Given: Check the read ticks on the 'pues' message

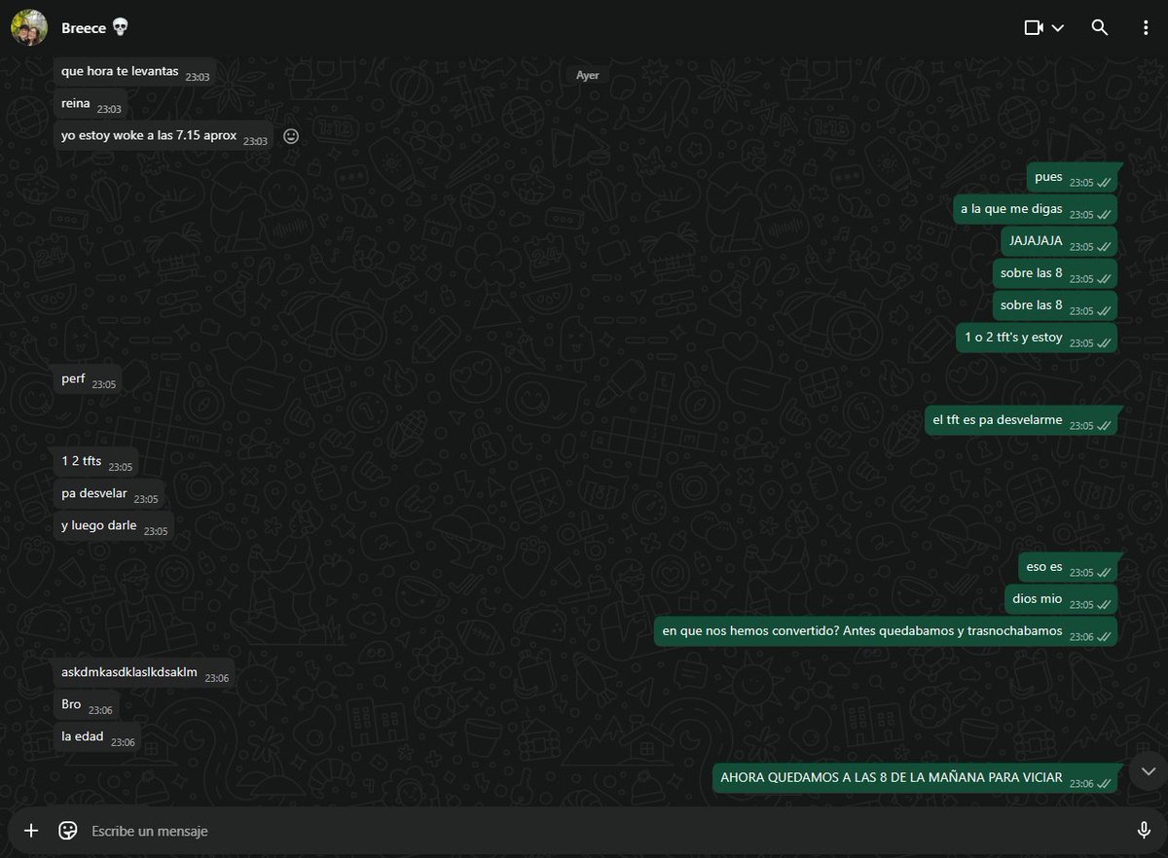Looking at the screenshot, I should (1104, 182).
